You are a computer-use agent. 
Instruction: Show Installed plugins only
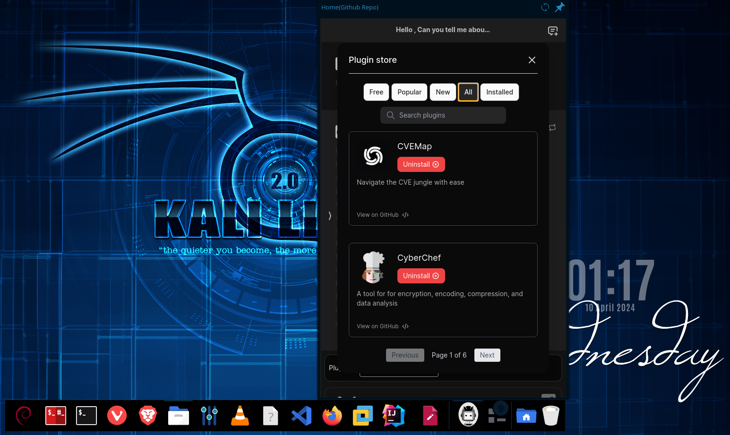[x=499, y=92]
